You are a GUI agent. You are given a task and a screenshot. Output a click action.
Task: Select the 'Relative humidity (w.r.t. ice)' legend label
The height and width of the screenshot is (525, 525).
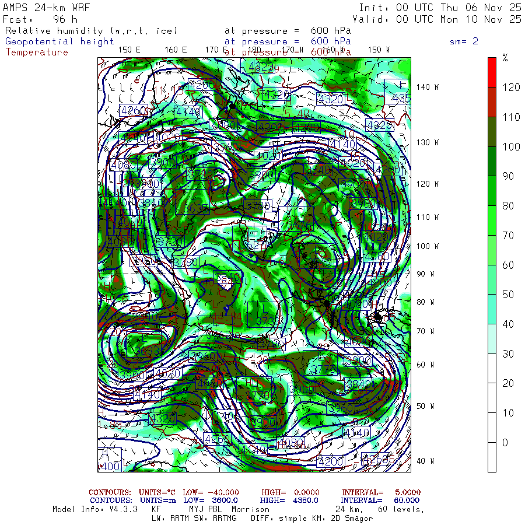(91, 31)
